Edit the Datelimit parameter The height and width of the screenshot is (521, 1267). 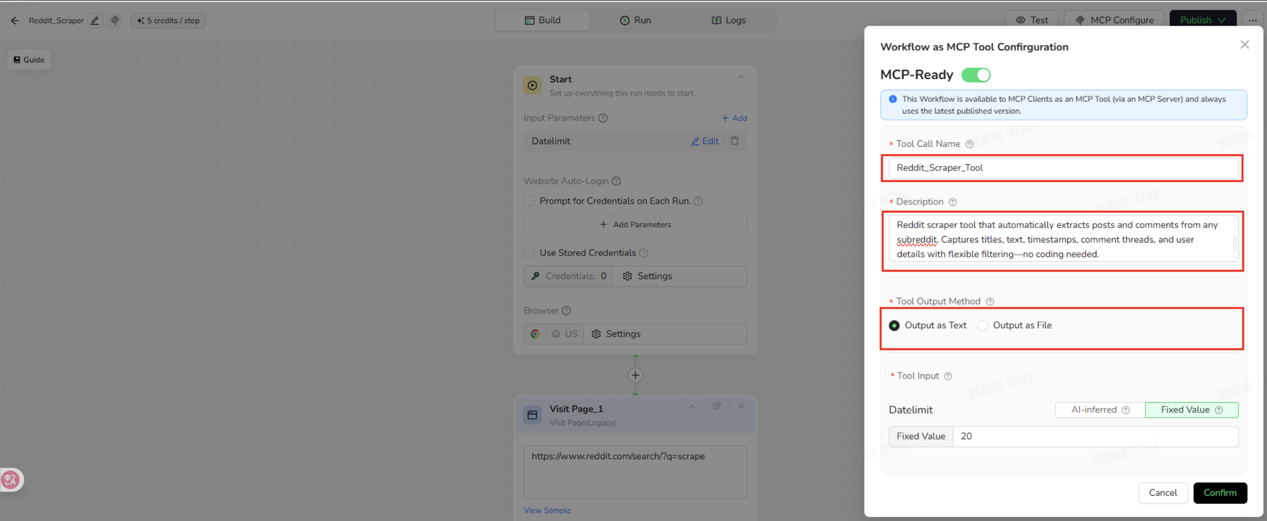pyautogui.click(x=705, y=141)
